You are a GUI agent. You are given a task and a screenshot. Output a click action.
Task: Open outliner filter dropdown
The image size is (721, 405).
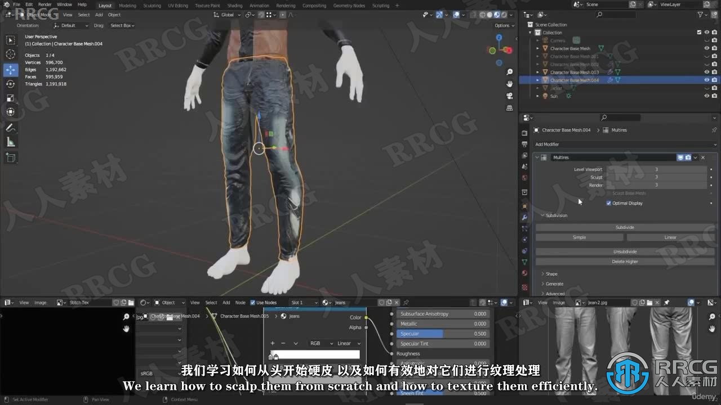703,15
